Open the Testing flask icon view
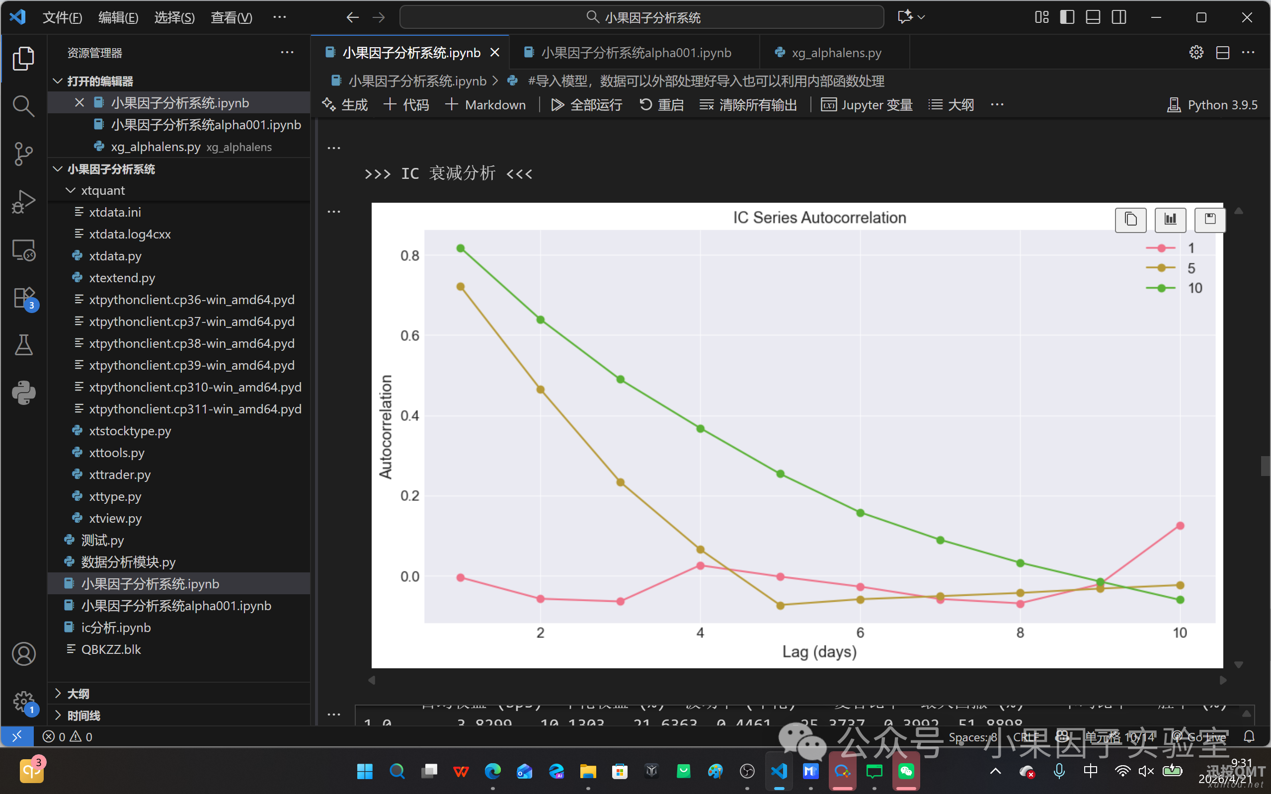The width and height of the screenshot is (1271, 794). tap(24, 345)
